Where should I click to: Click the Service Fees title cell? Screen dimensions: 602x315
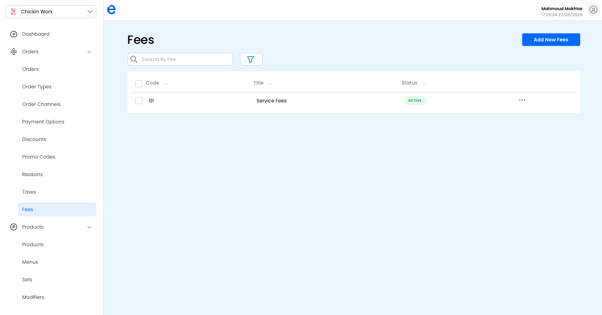coord(272,101)
